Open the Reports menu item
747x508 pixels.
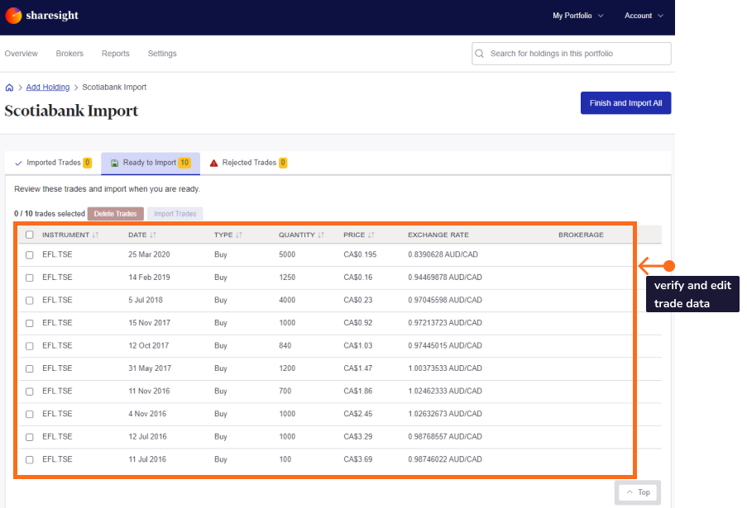pyautogui.click(x=115, y=53)
